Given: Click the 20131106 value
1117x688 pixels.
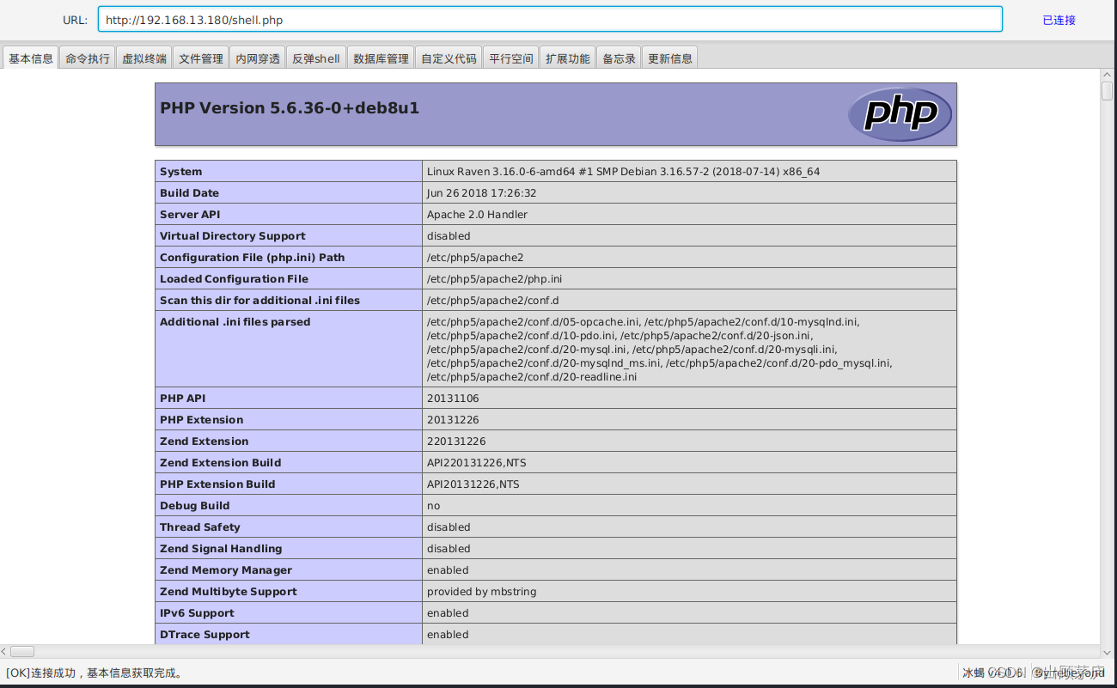Looking at the screenshot, I should [453, 399].
